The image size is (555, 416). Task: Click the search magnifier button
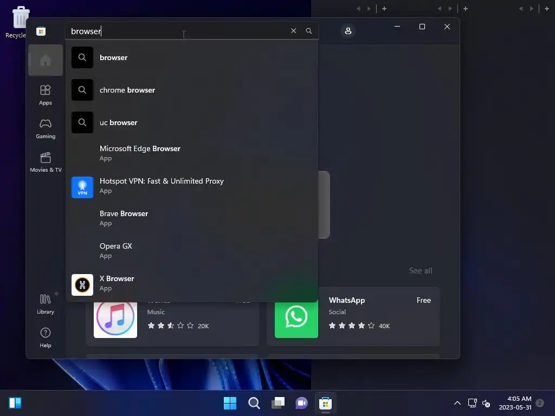click(308, 31)
